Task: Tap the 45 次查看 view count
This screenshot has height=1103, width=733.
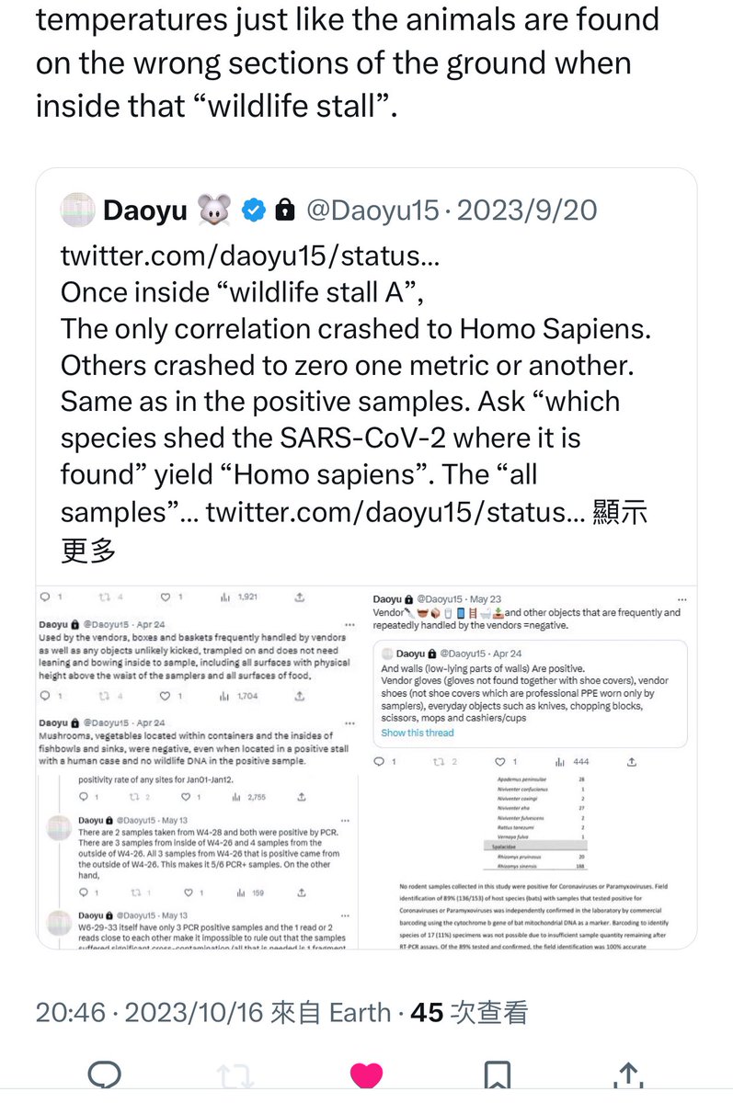Action: click(x=469, y=1012)
